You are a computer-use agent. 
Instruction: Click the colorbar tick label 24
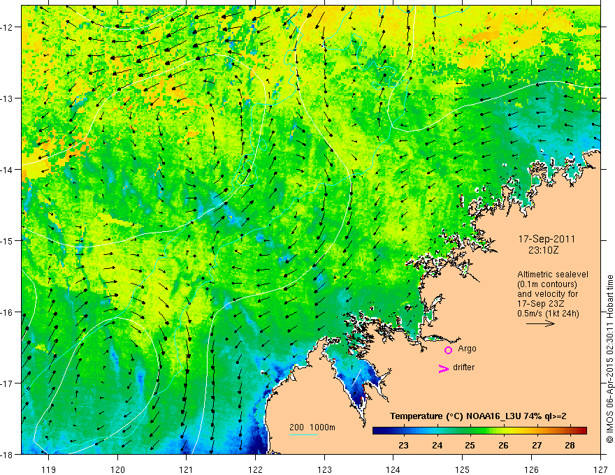click(437, 445)
